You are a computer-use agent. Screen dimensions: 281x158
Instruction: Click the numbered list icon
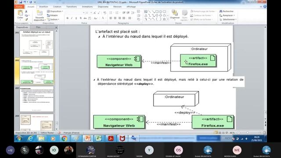(117, 13)
